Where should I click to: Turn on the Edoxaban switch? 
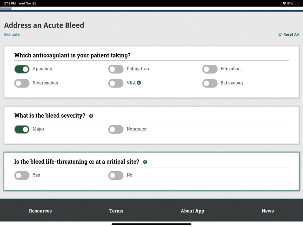[210, 69]
